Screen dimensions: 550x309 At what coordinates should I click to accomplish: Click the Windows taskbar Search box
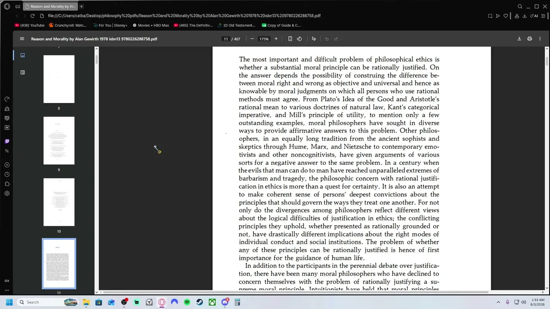click(x=48, y=302)
